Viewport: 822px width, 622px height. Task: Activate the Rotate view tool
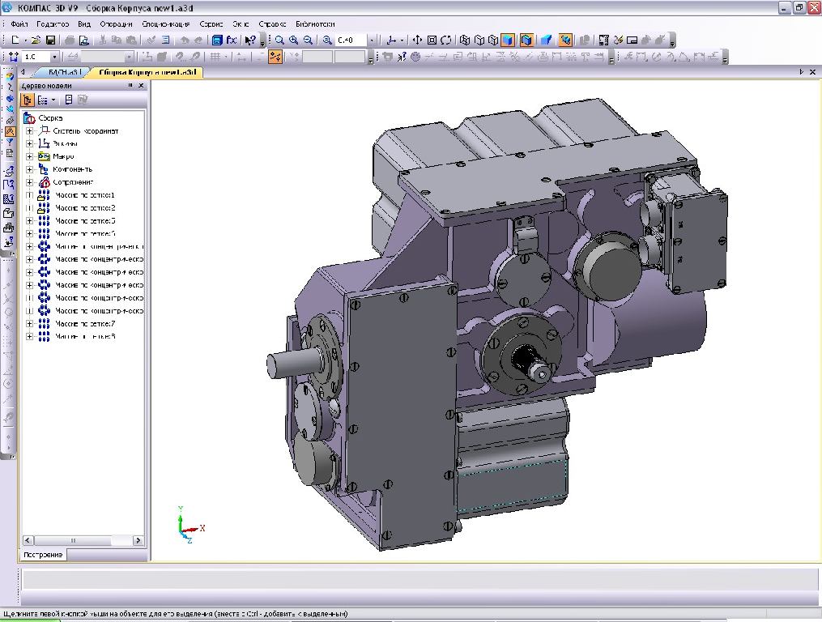446,40
